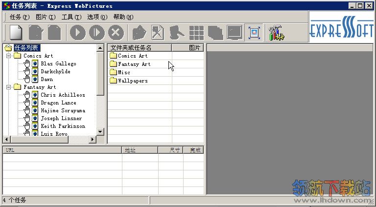Click the tree horizontal scrollbar thumb
This screenshot has width=376, height=207.
tap(39, 139)
